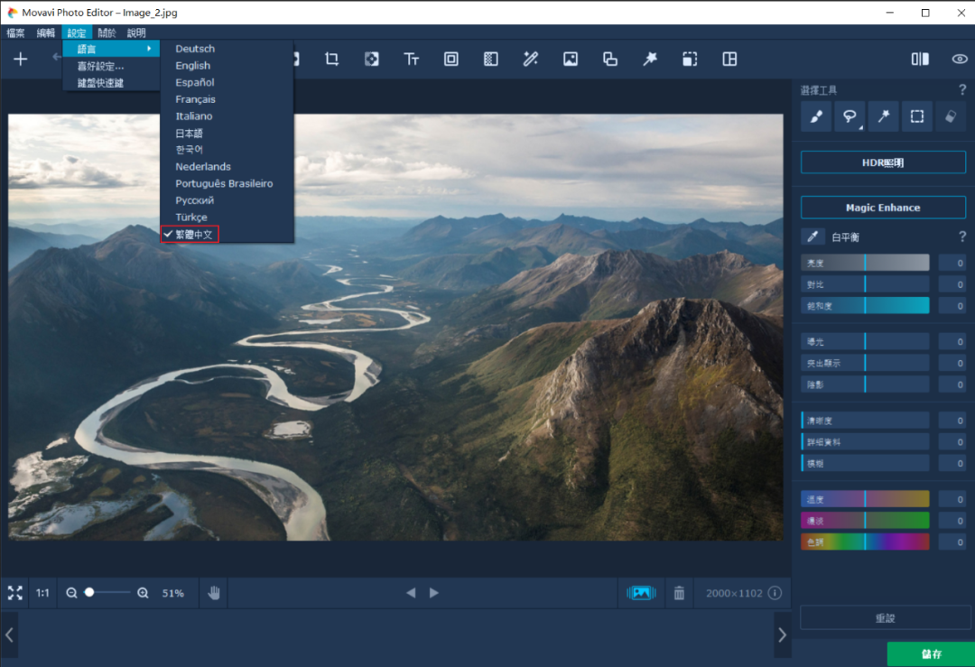Click the green 儲存 save button
Screen dimensions: 975x667
pos(931,654)
